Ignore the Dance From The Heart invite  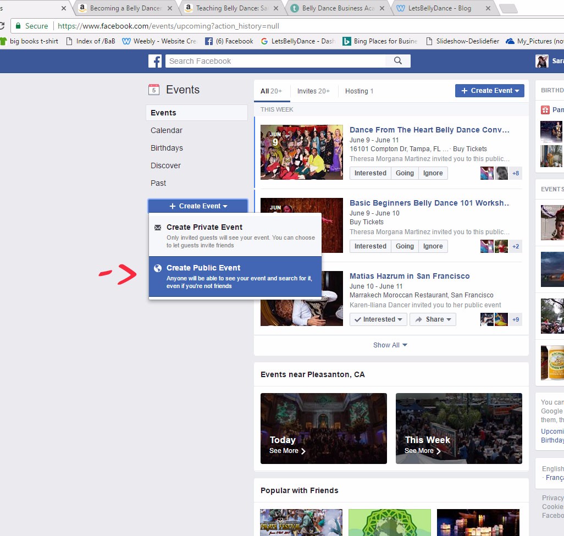point(433,173)
